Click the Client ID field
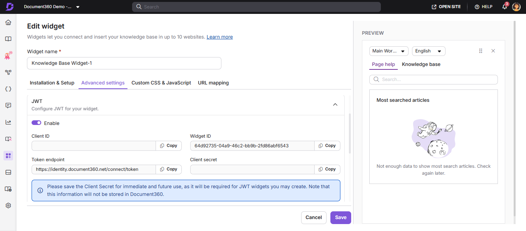526x231 pixels. coord(94,146)
